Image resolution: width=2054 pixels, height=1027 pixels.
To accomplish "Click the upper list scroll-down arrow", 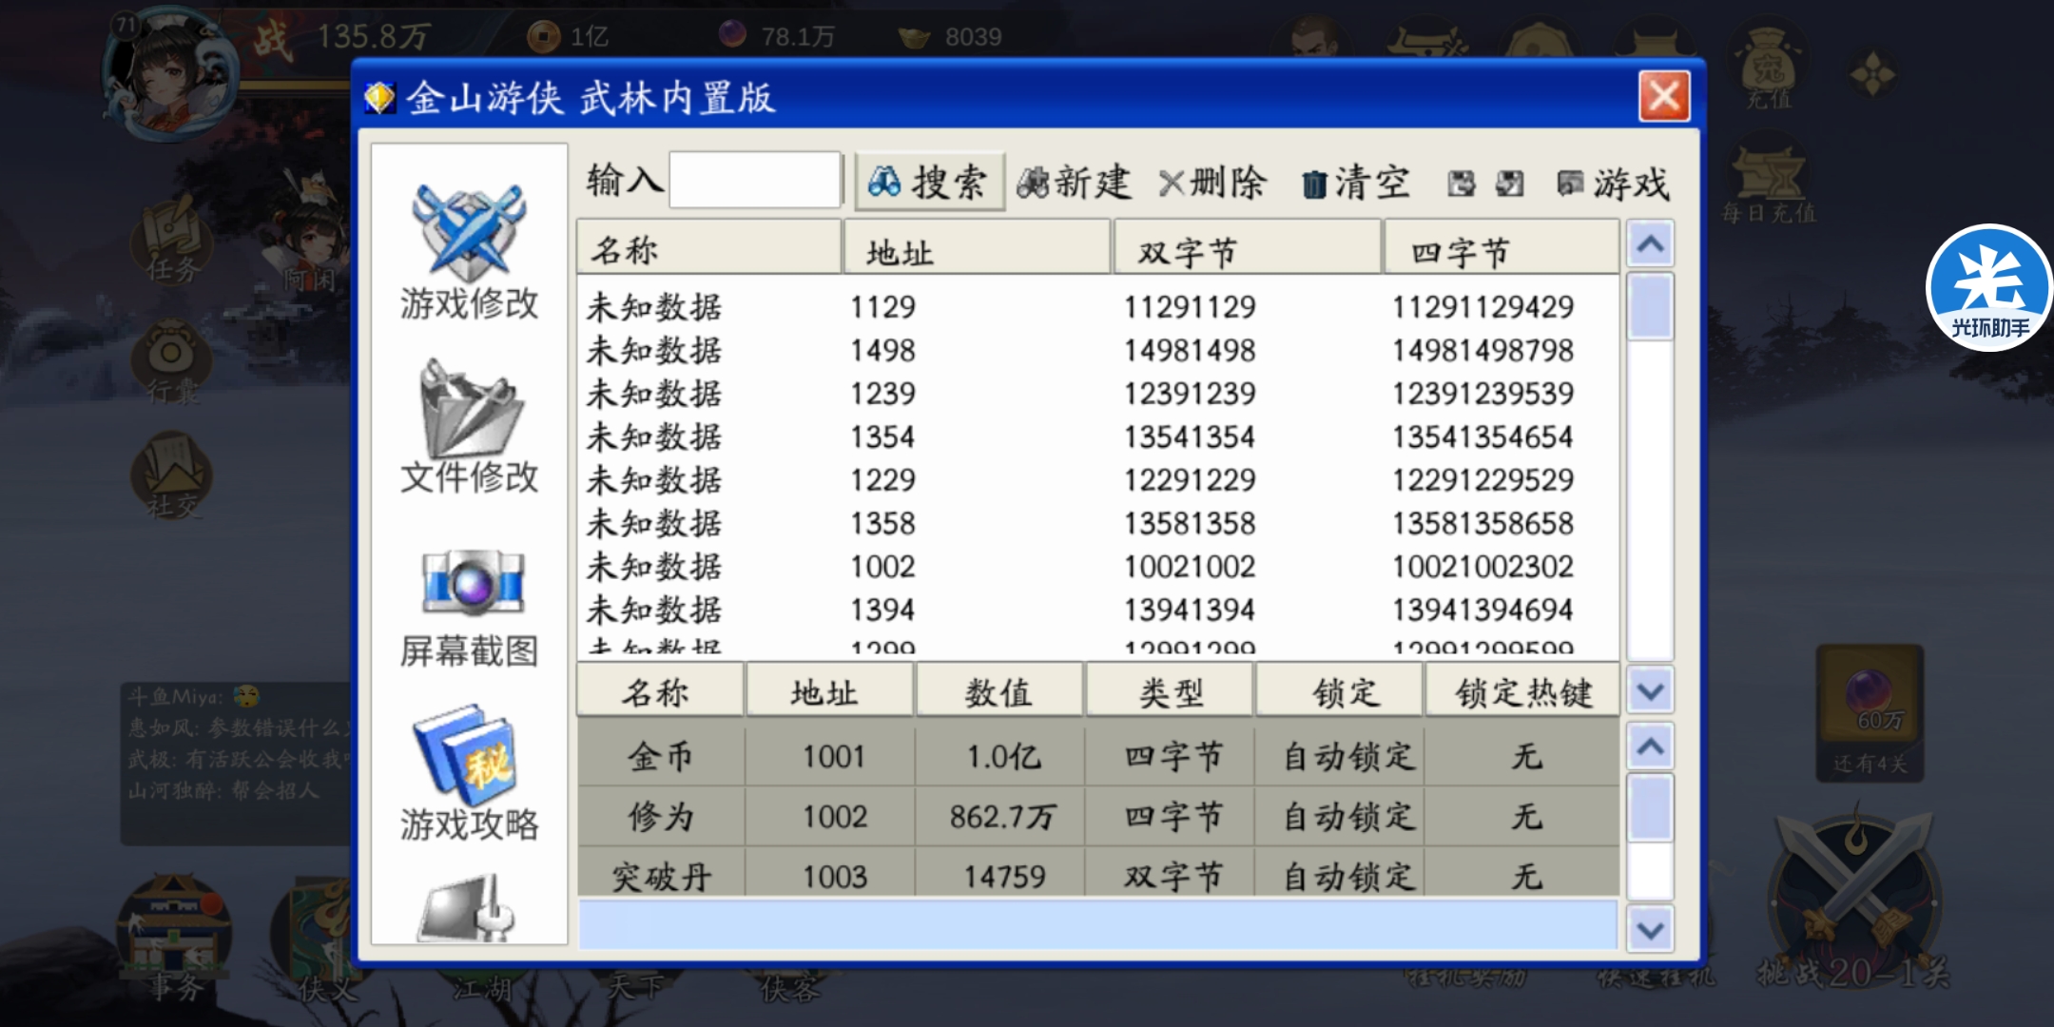I will (x=1651, y=690).
